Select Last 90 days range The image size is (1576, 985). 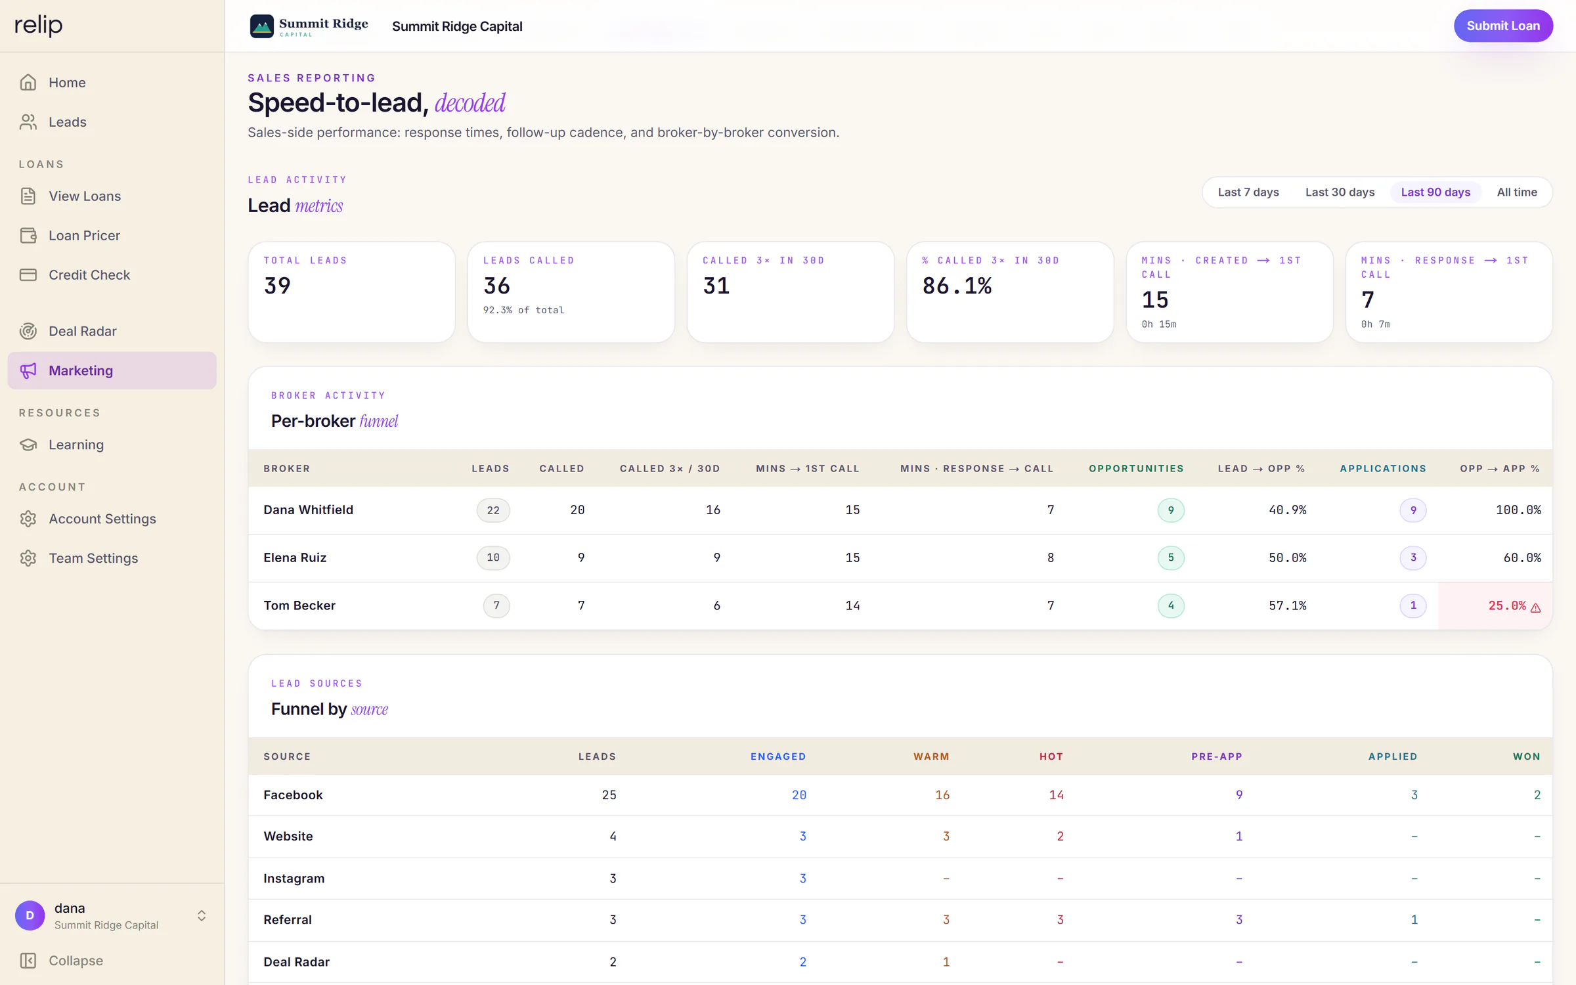coord(1435,192)
